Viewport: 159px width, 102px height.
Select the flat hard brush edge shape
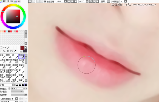(26, 85)
